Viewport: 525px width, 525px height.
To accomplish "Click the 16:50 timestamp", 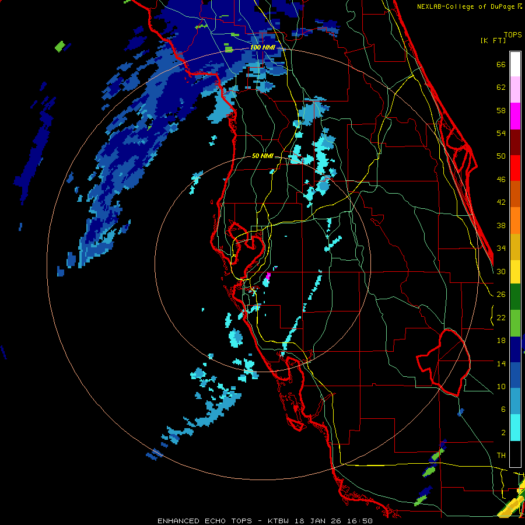I will pyautogui.click(x=359, y=521).
